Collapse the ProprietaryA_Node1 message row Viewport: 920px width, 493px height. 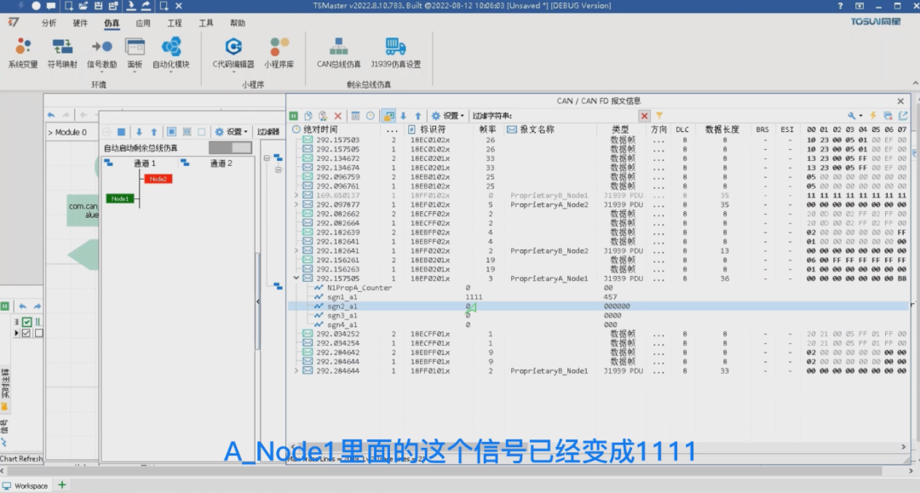click(x=296, y=278)
